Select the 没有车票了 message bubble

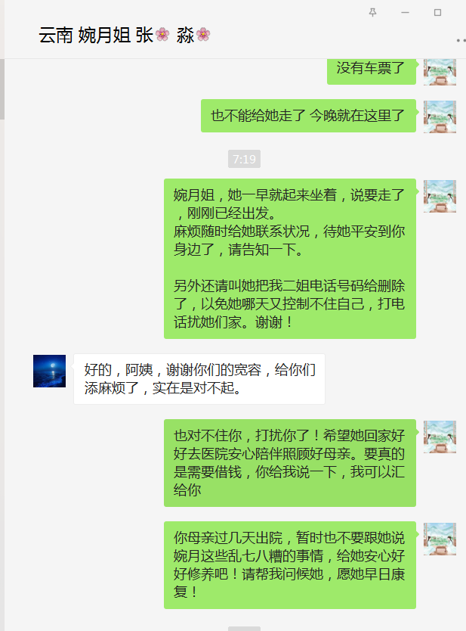tap(371, 72)
